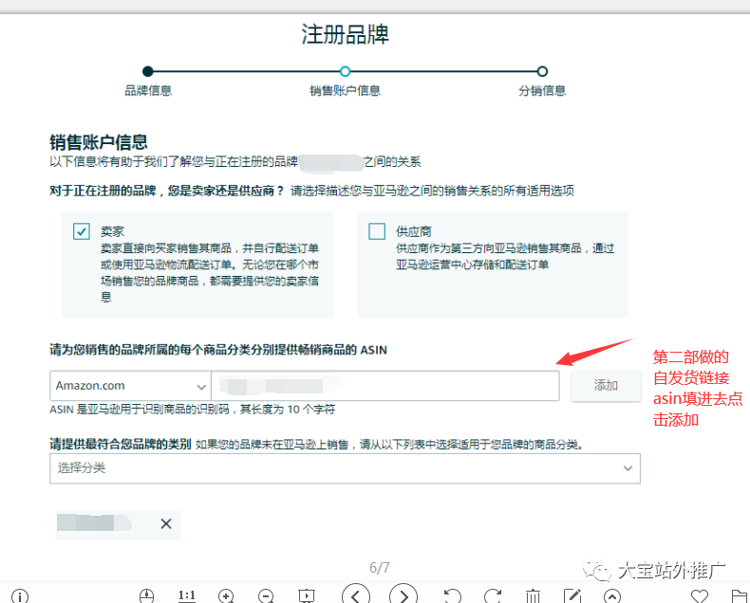The image size is (750, 603).
Task: Click the 添加 (Add) button
Action: click(x=606, y=386)
